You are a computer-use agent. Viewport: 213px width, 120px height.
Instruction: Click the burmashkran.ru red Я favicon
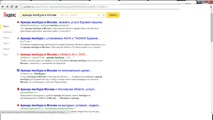click(x=18, y=89)
